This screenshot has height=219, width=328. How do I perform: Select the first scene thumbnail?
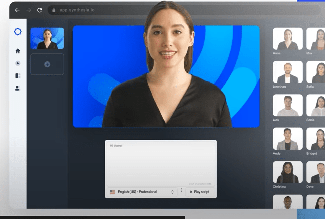click(47, 38)
